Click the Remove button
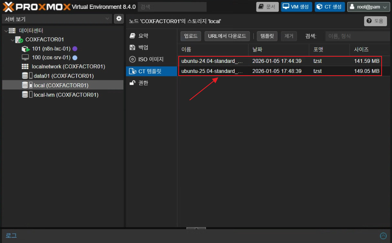The image size is (392, 243). pos(289,36)
